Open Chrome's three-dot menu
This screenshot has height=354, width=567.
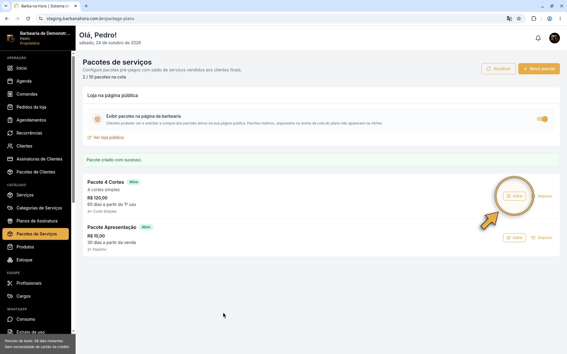click(560, 18)
